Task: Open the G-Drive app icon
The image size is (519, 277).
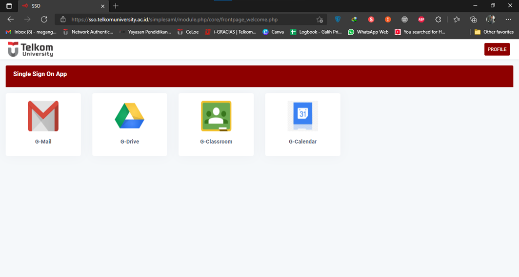Action: pyautogui.click(x=129, y=116)
